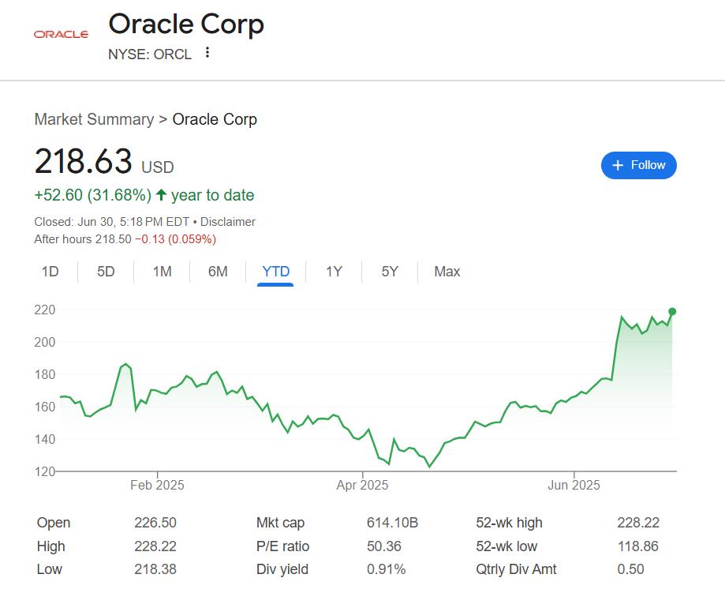Image resolution: width=725 pixels, height=593 pixels.
Task: Open the Disclaimer link
Action: (228, 222)
